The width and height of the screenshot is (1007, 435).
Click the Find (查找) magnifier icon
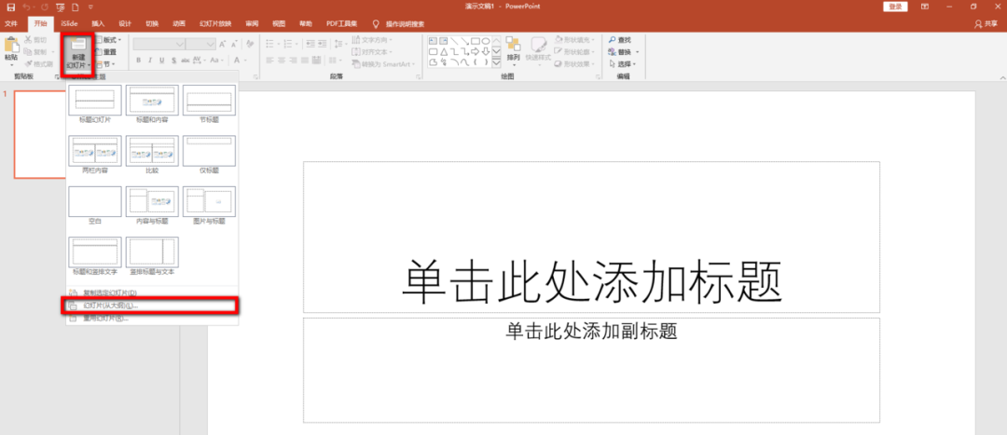tap(612, 40)
